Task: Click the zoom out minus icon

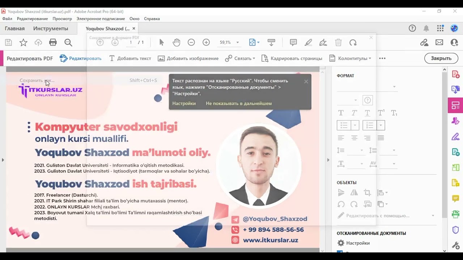Action: click(x=191, y=43)
